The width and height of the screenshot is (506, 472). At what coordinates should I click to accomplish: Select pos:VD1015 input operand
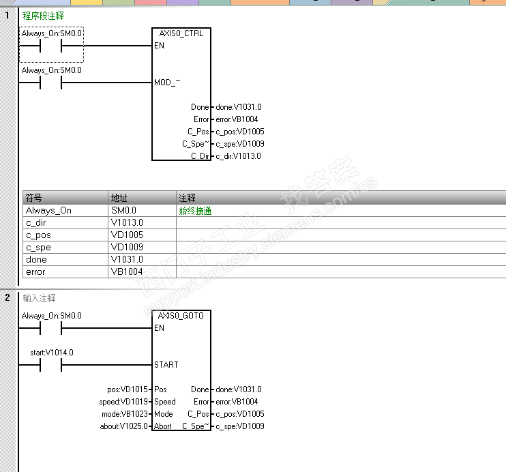127,389
